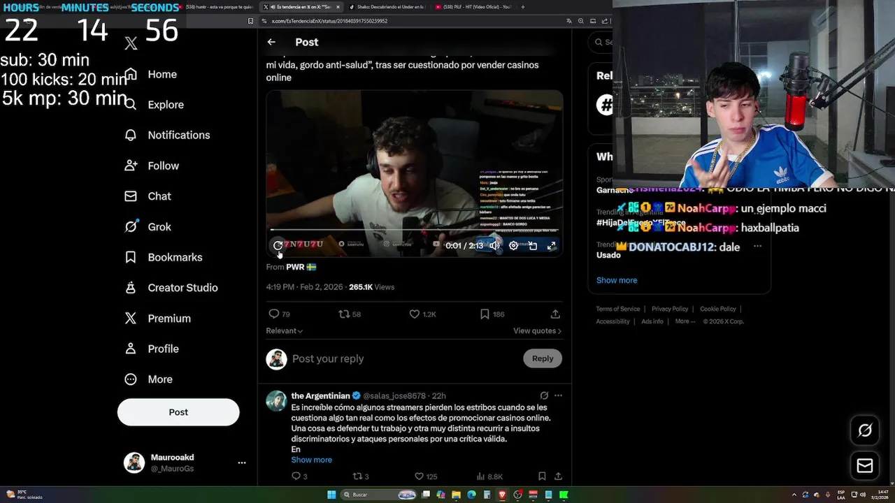Go back using the Post header arrow
Viewport: 895px width, 503px height.
(271, 42)
